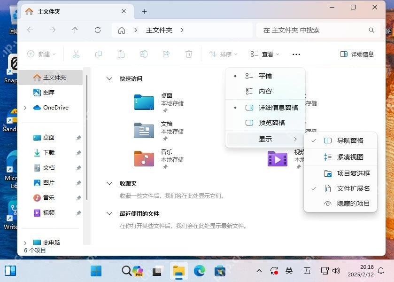Open File Explorer from taskbar
Image resolution: width=394 pixels, height=282 pixels.
178,271
